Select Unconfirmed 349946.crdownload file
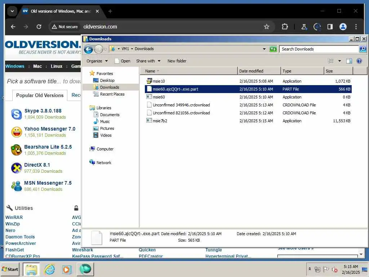 (x=248, y=105)
